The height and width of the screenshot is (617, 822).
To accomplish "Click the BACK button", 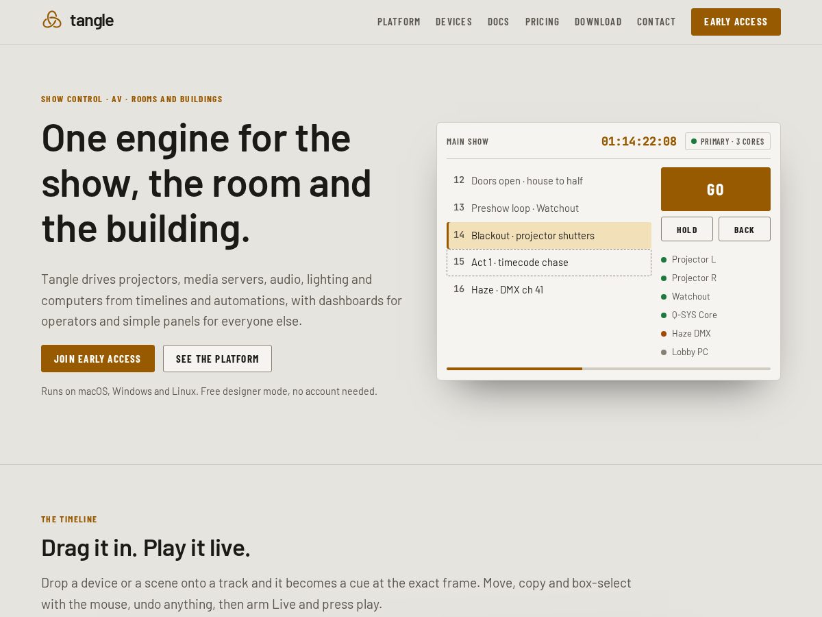I will (745, 229).
